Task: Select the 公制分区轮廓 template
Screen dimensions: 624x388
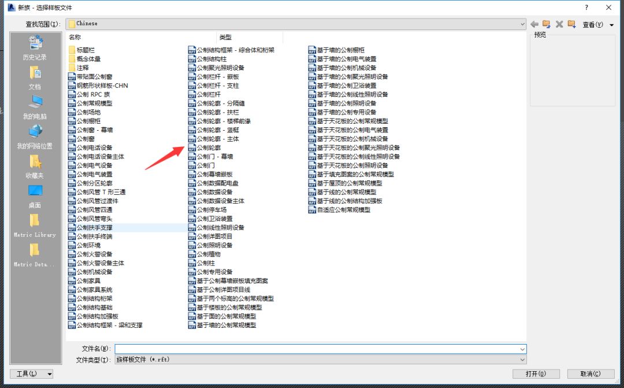Action: (90, 183)
